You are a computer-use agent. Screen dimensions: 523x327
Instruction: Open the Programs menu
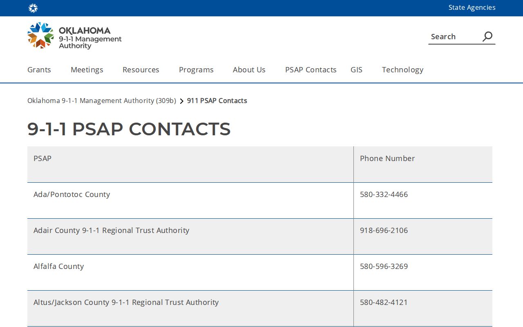click(x=196, y=69)
